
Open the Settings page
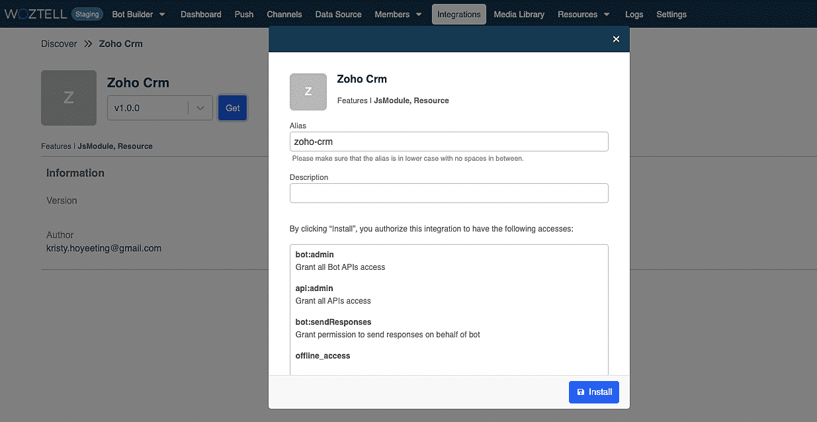pos(671,15)
